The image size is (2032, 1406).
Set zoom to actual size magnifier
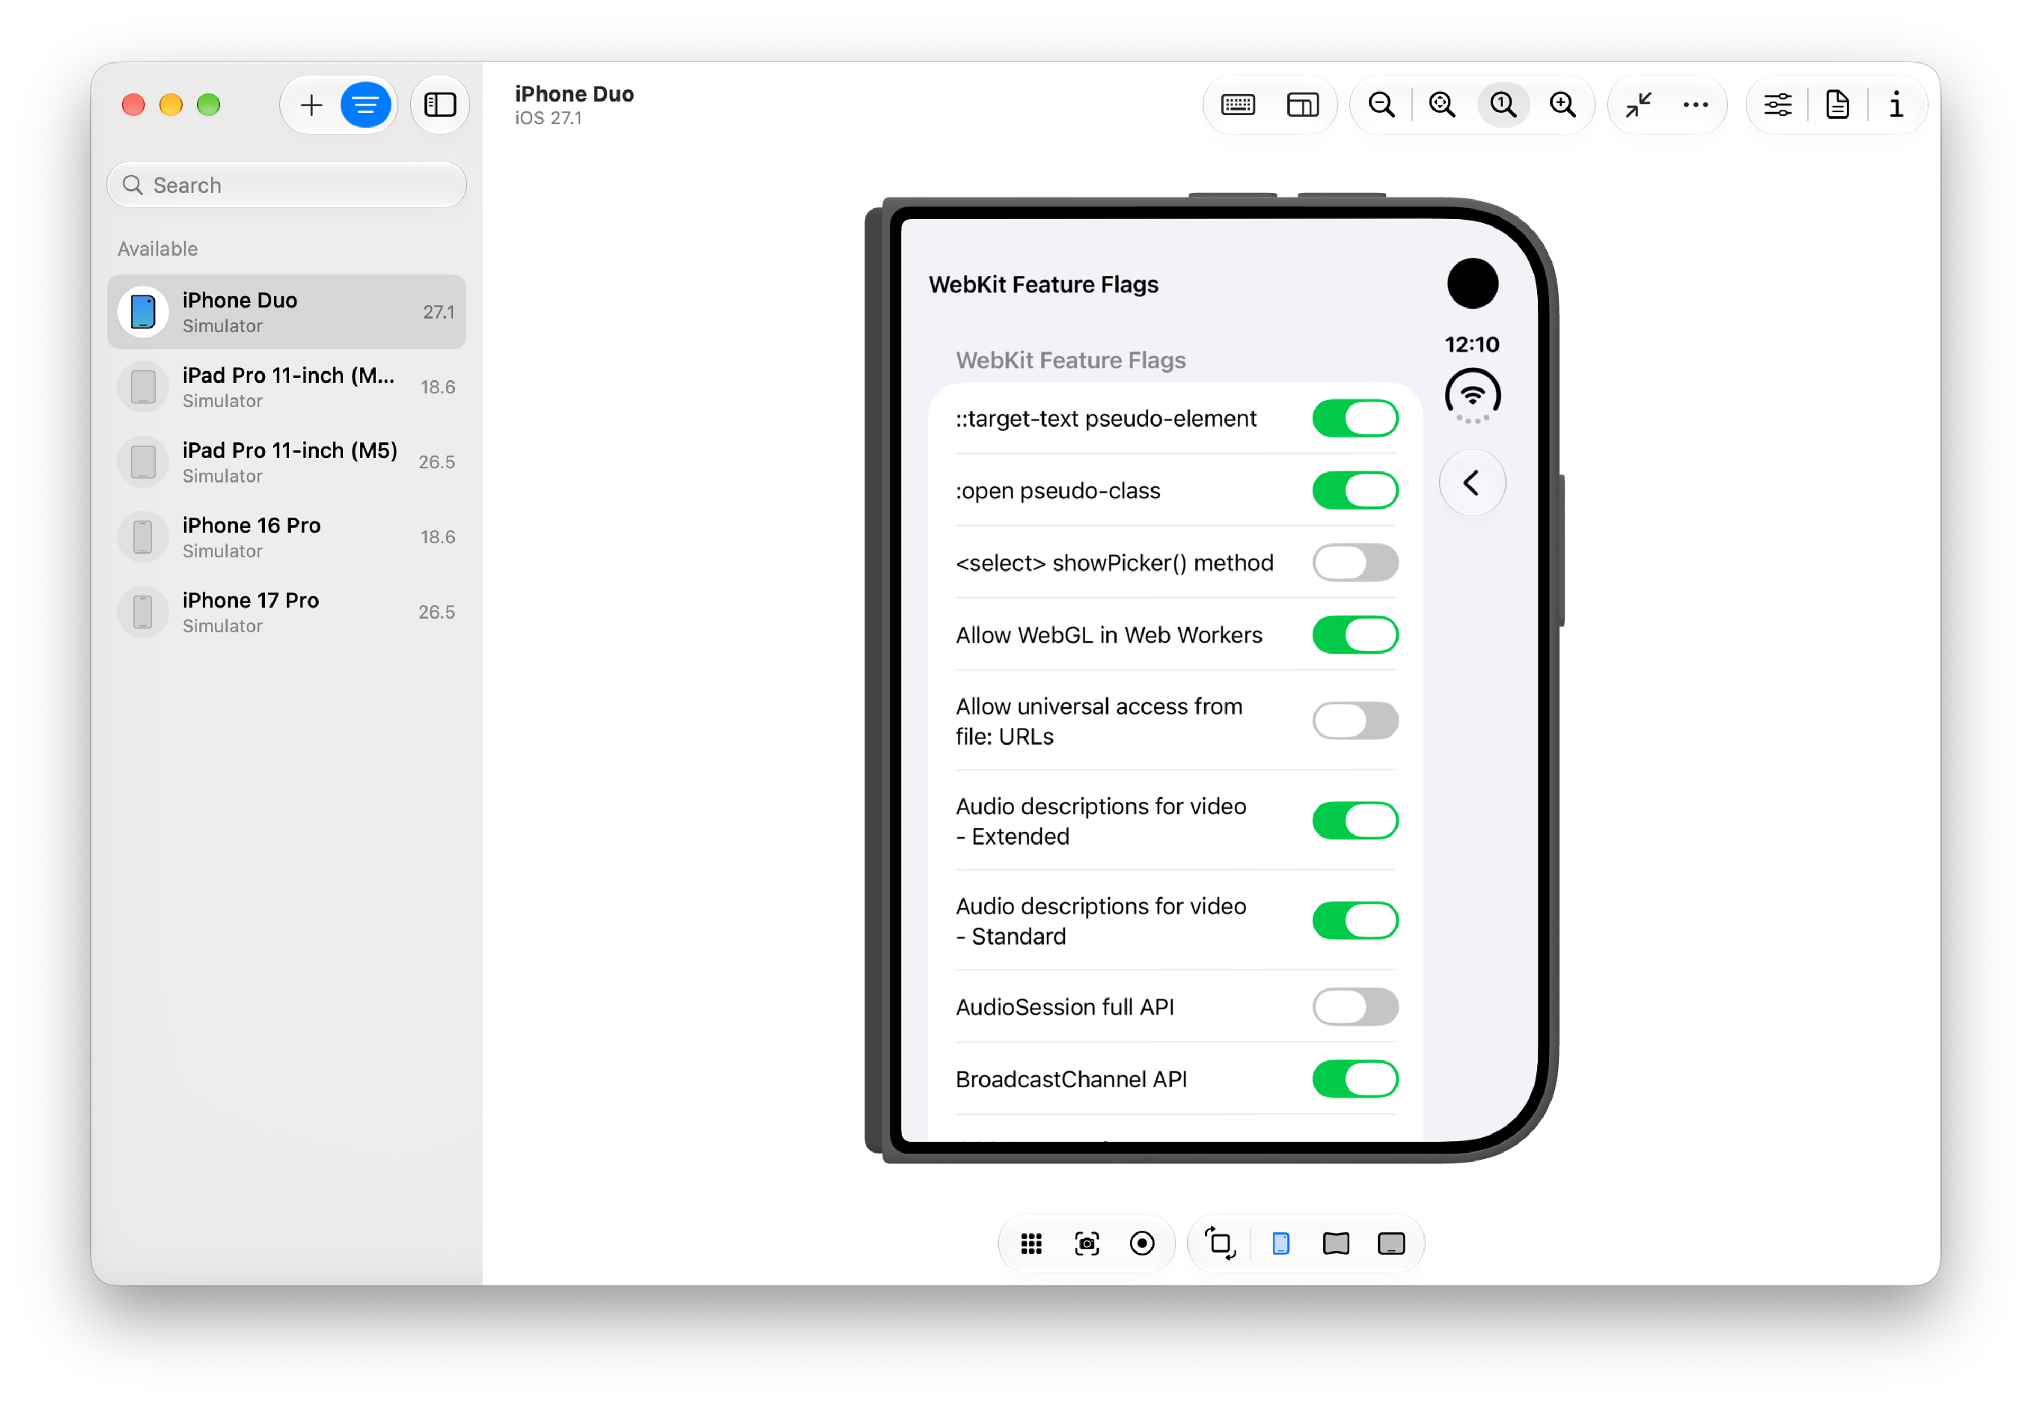[1503, 106]
